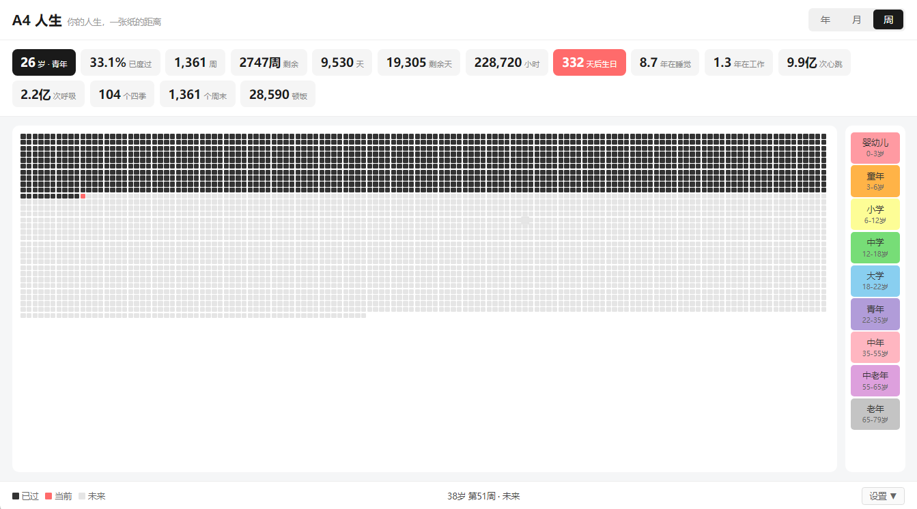The height and width of the screenshot is (509, 917).
Task: Pick the yellow 小学 stage swatch
Action: 875,214
